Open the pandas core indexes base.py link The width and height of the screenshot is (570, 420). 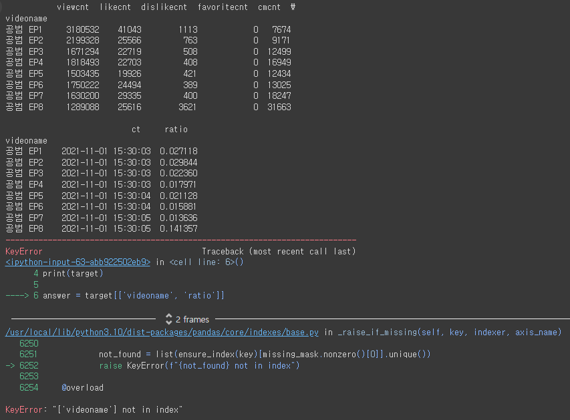click(162, 333)
